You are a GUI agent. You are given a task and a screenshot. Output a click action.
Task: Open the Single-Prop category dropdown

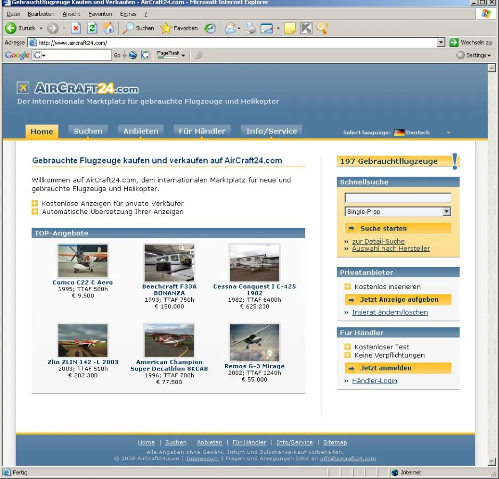447,211
